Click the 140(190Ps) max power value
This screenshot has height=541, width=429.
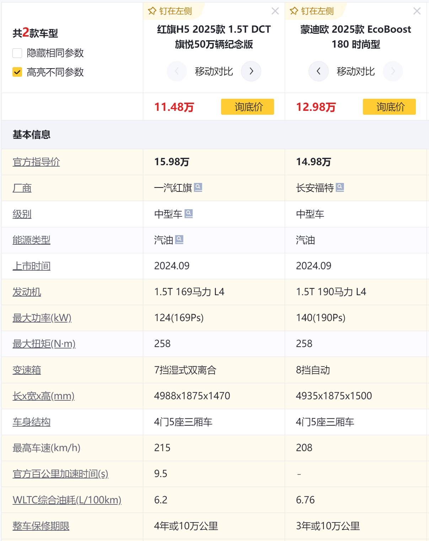point(321,318)
